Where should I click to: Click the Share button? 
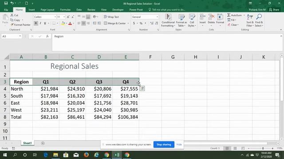tap(274, 10)
